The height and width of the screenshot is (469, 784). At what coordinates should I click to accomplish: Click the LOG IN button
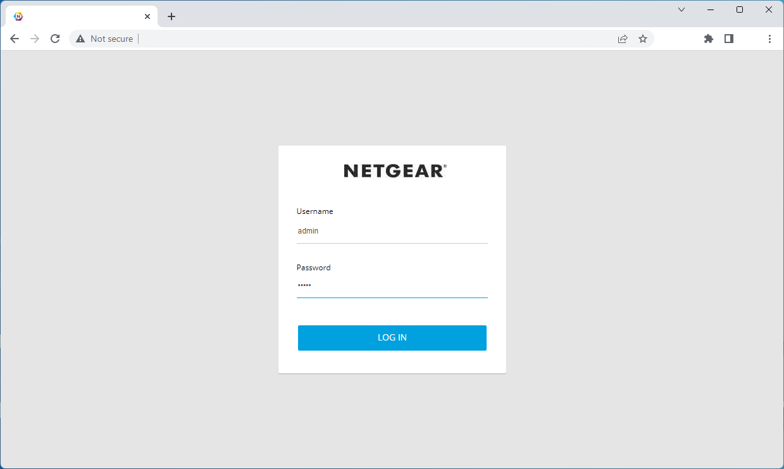coord(392,338)
